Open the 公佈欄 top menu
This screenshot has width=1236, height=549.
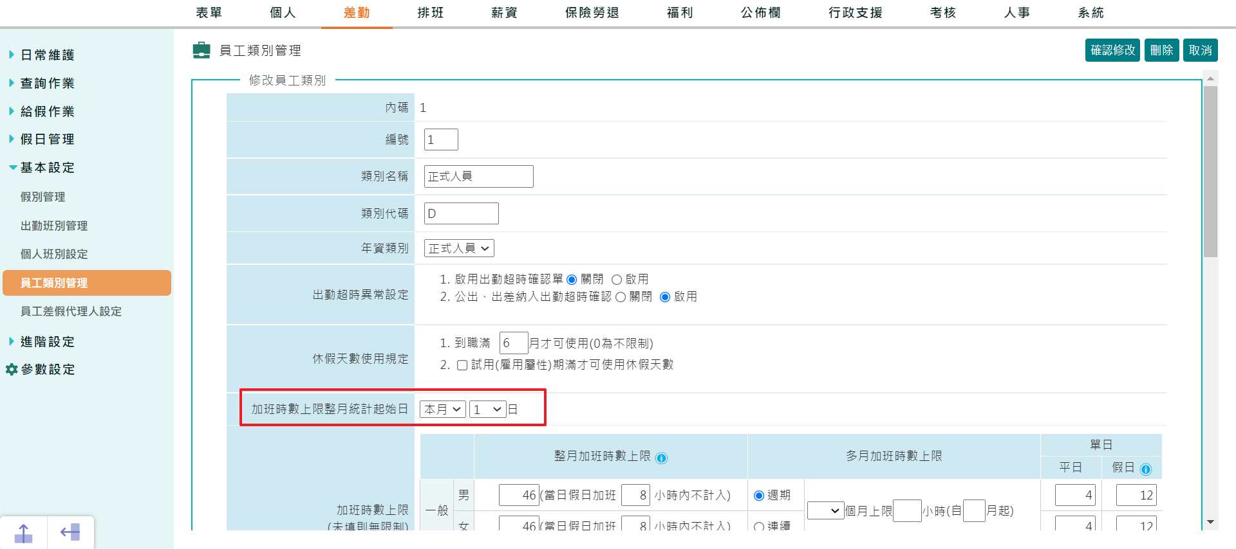[x=761, y=13]
